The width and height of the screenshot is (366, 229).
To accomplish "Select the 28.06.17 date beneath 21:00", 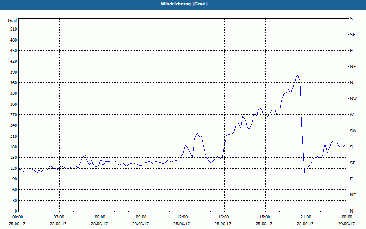I will click(x=305, y=224).
